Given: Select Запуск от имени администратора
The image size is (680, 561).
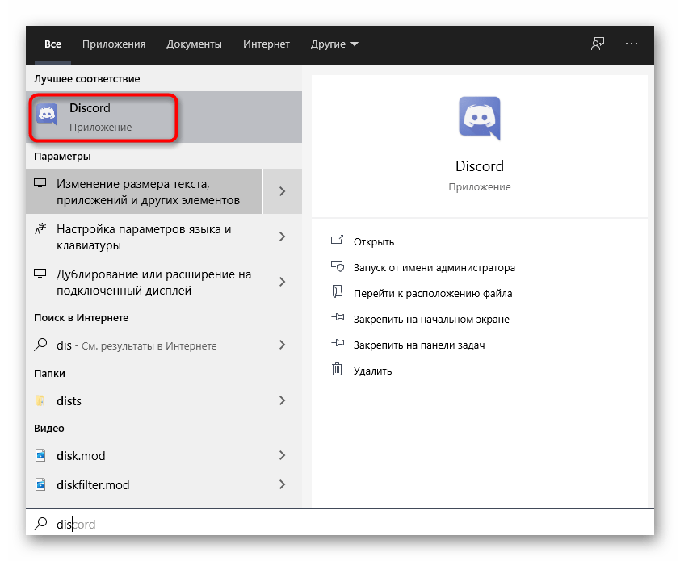Looking at the screenshot, I should (x=434, y=267).
